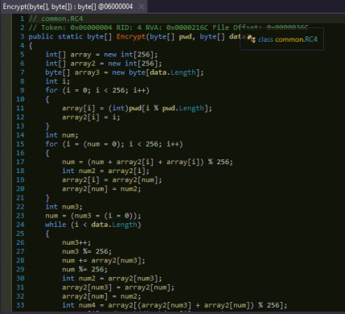345x314 pixels.
Task: Click line number 25 in the gutter
Action: (x=20, y=233)
